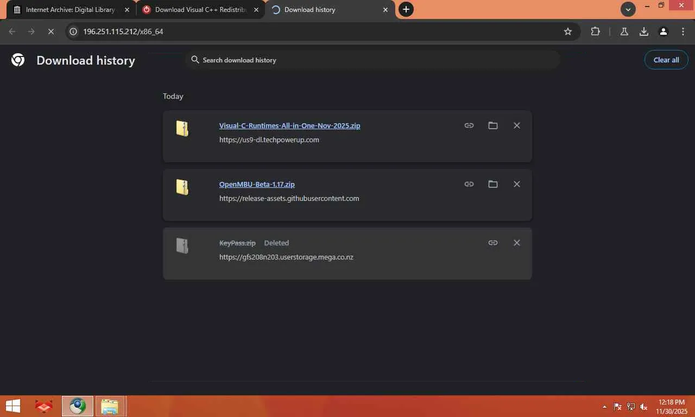Focus the Search download history field

click(x=372, y=60)
